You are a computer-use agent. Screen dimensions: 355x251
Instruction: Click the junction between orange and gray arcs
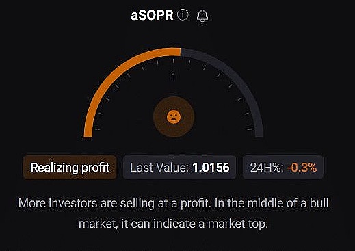(x=181, y=52)
